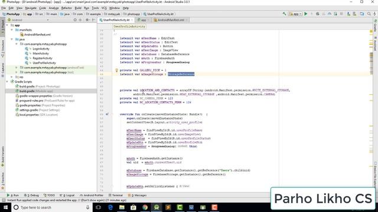The width and height of the screenshot is (378, 212).
Task: Hide the Project panel with the pin icon
Action: tap(93, 20)
